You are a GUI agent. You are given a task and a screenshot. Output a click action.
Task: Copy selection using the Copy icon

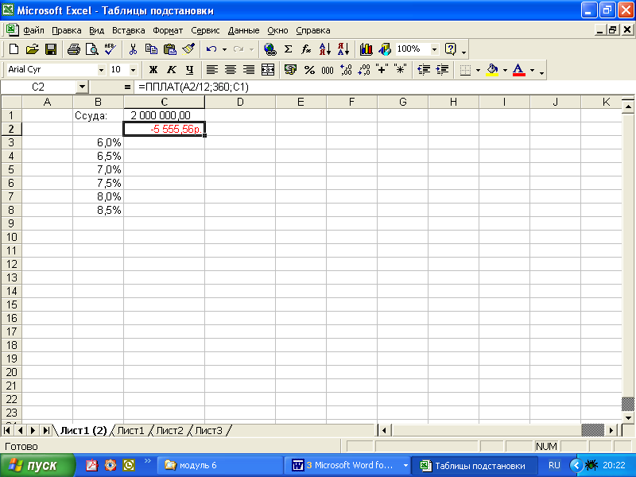point(151,49)
